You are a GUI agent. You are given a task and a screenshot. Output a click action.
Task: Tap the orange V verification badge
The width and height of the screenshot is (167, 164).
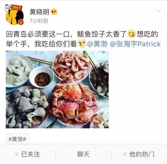[x=21, y=22]
